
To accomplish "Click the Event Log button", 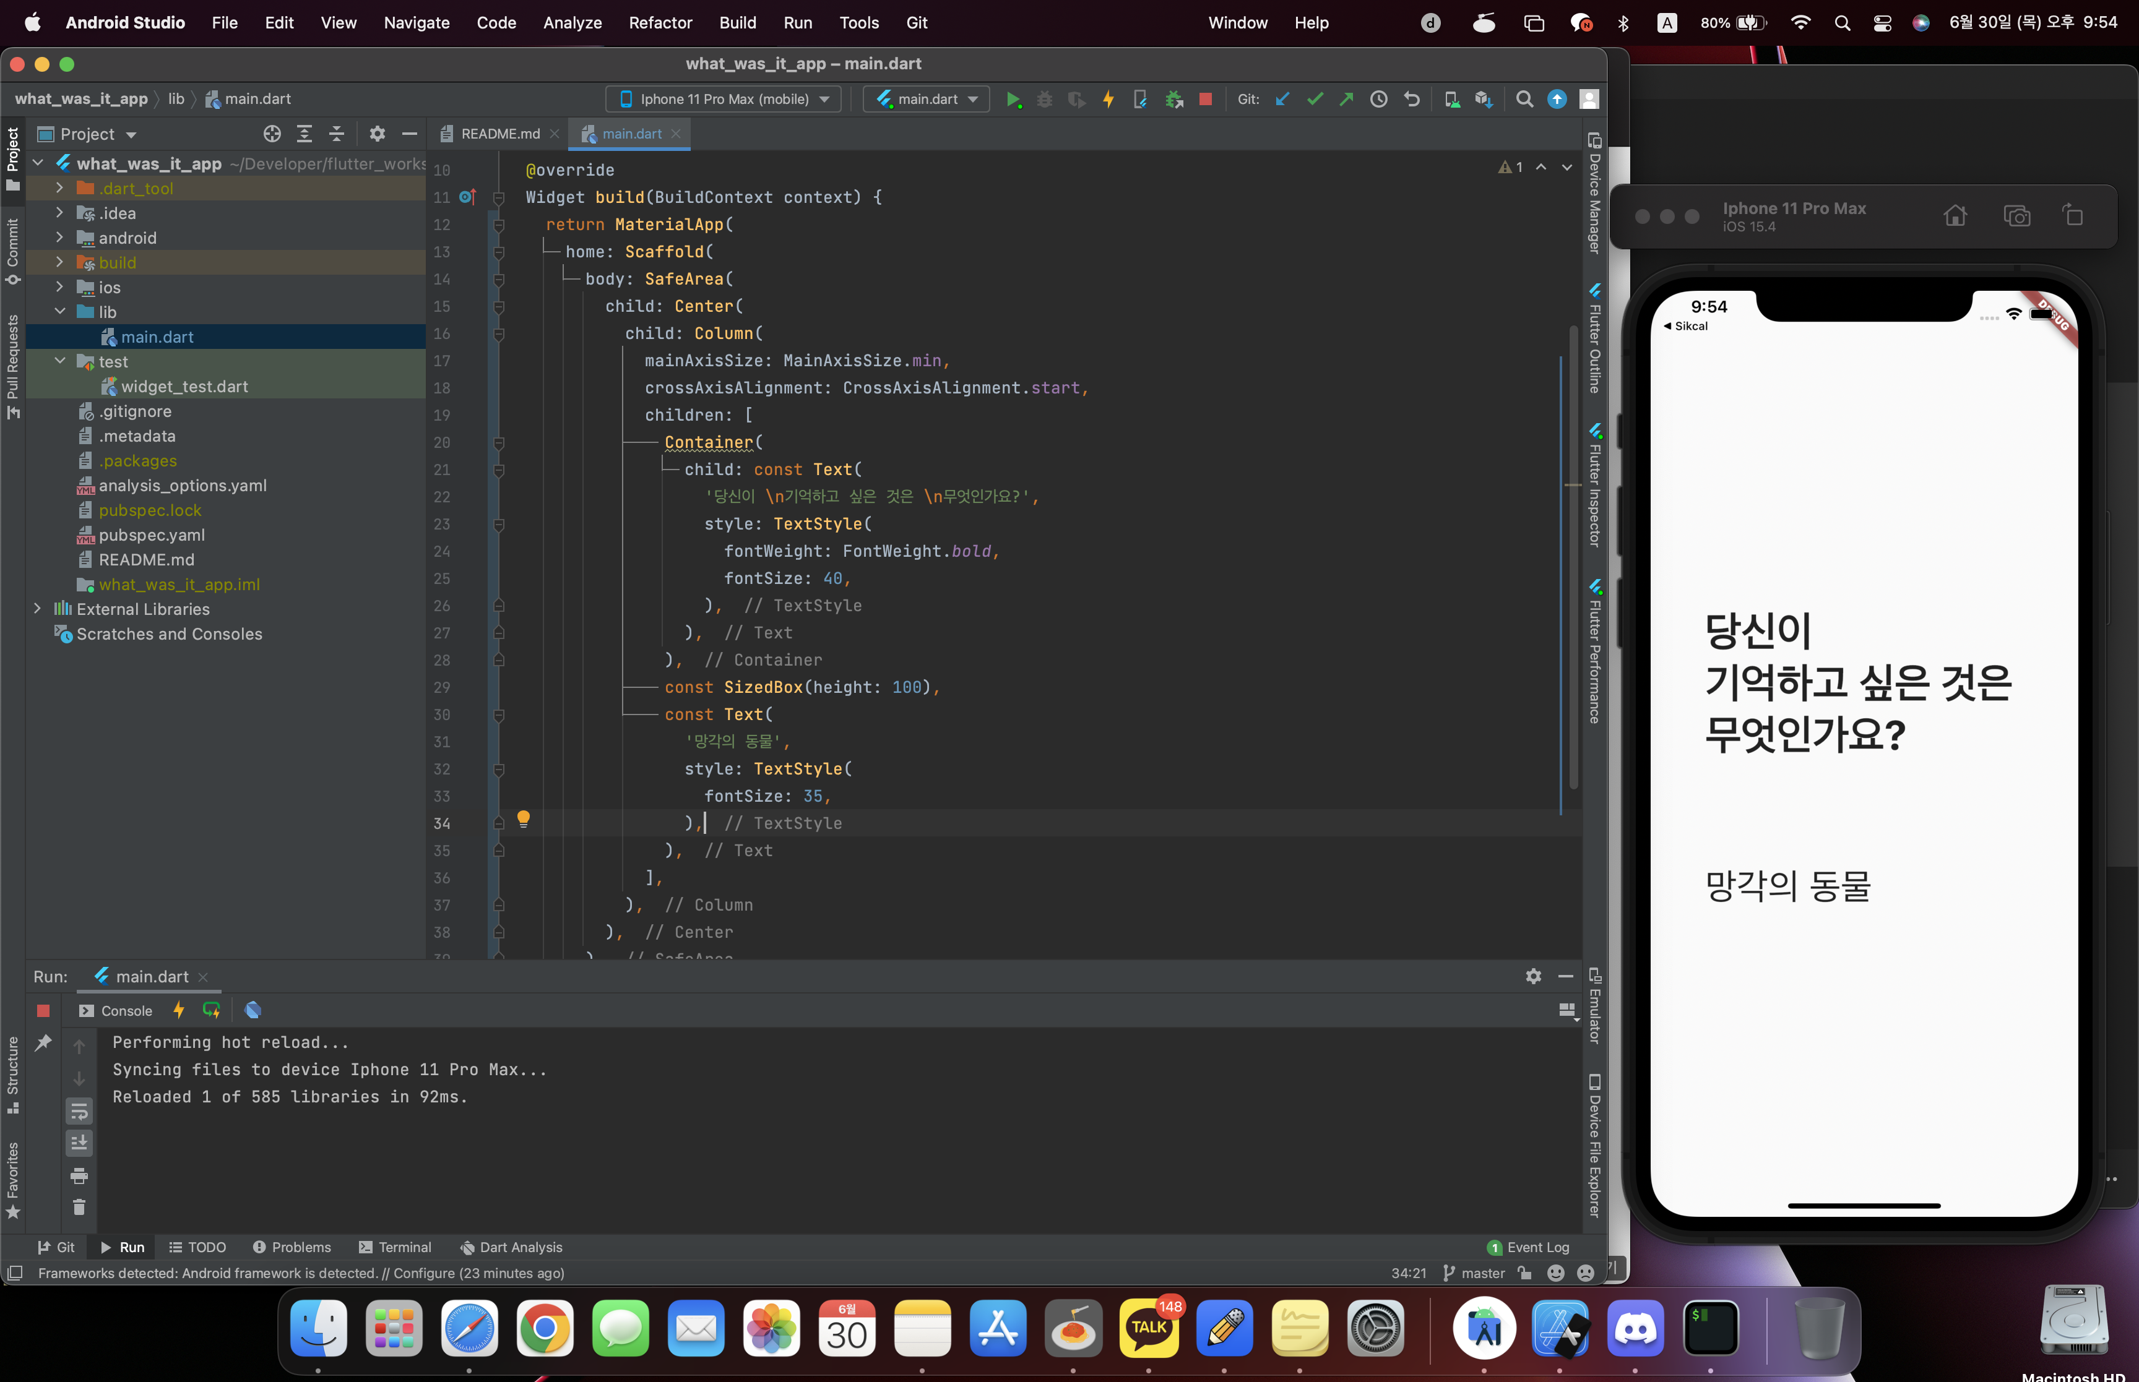I will point(1528,1247).
